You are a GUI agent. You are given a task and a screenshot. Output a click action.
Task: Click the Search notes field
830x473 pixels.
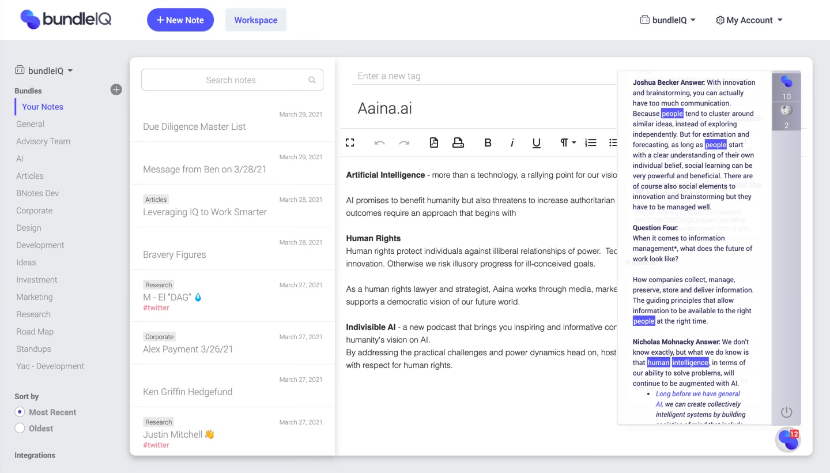232,80
